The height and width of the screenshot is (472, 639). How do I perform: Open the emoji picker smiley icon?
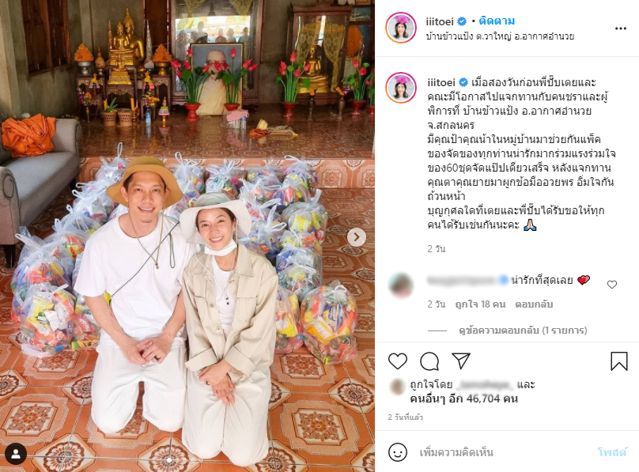pyautogui.click(x=397, y=452)
